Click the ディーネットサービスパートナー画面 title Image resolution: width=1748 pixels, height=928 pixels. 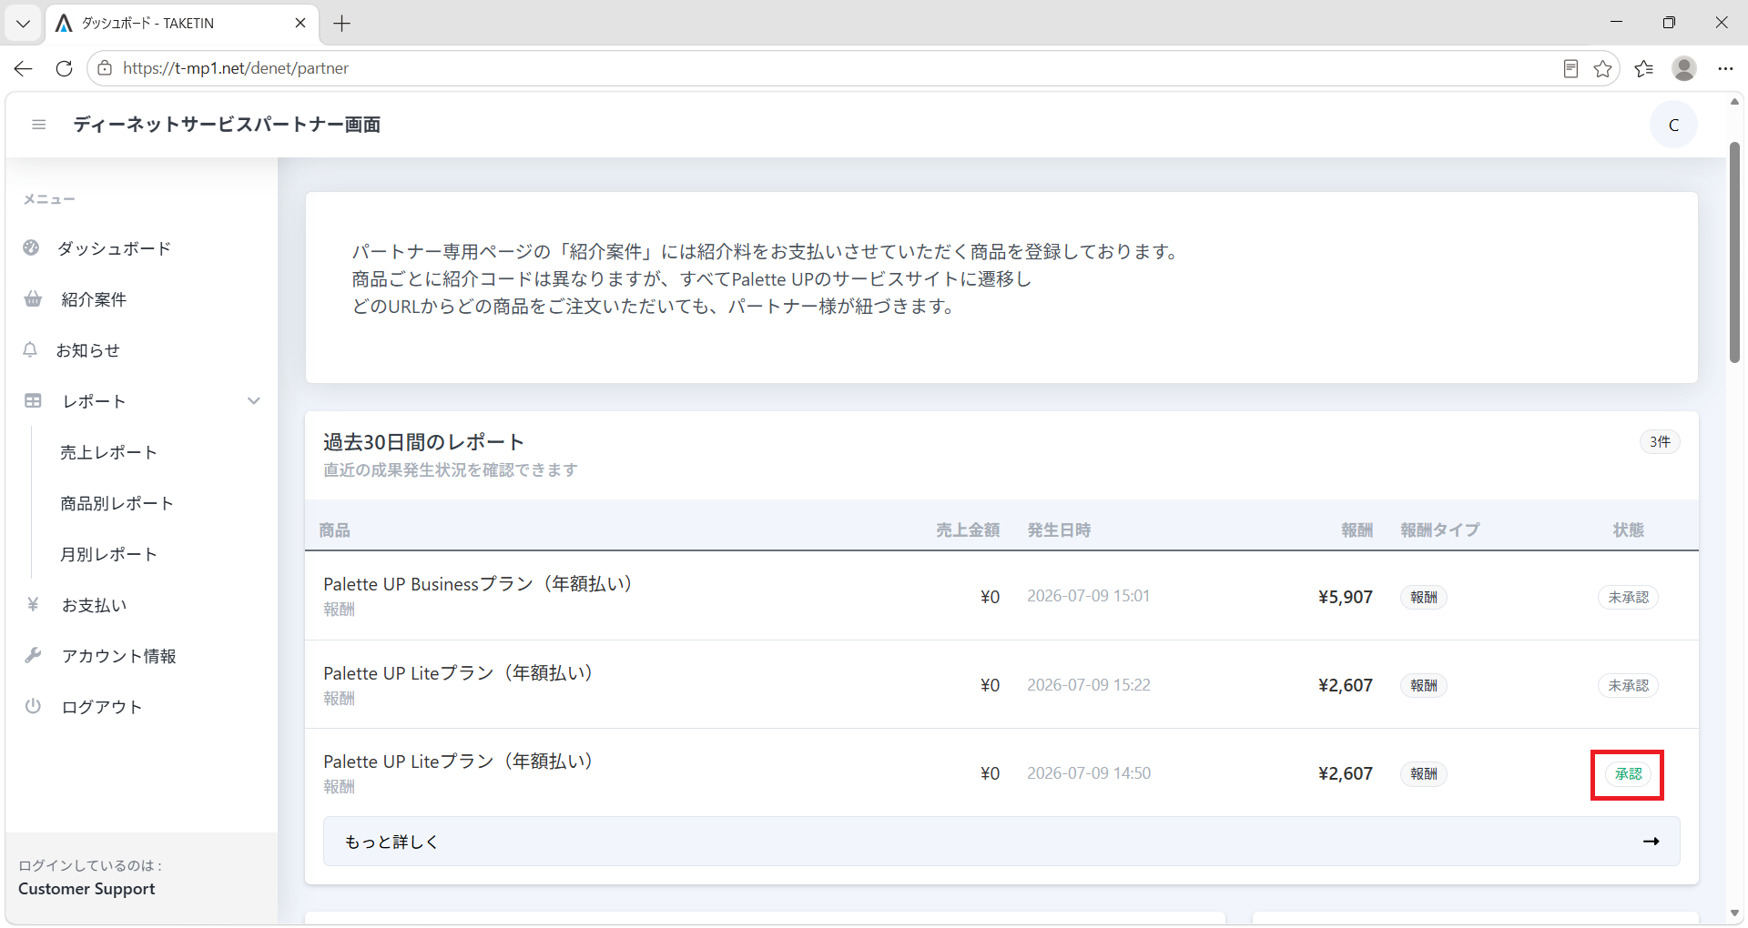[227, 125]
